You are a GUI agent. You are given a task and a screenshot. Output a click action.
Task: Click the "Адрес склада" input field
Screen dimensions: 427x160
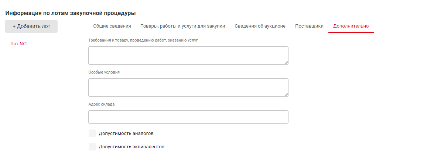click(x=188, y=117)
